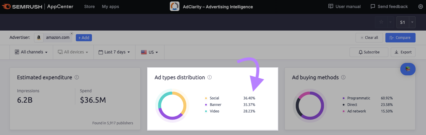Click the Programmatic legend purple dot
426x135 pixels.
point(344,98)
